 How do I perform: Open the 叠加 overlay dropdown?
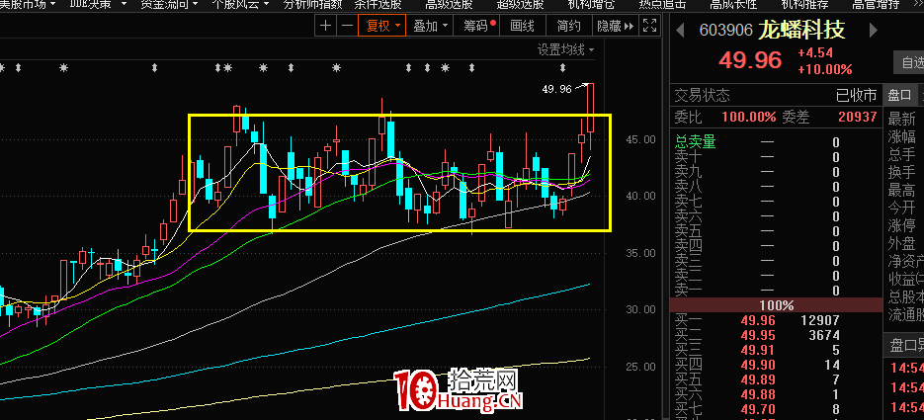[430, 26]
